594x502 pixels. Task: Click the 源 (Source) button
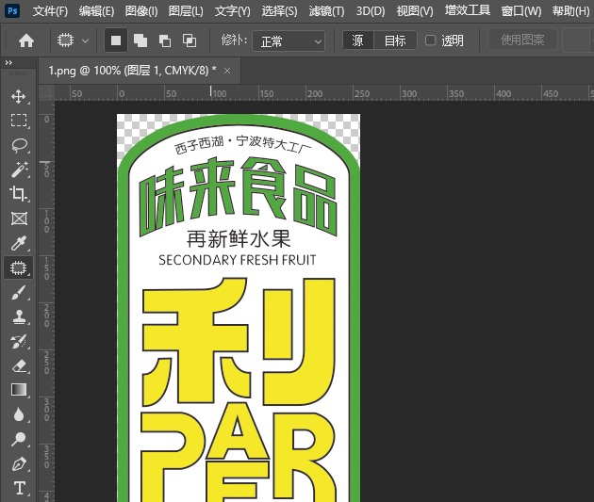pos(357,40)
